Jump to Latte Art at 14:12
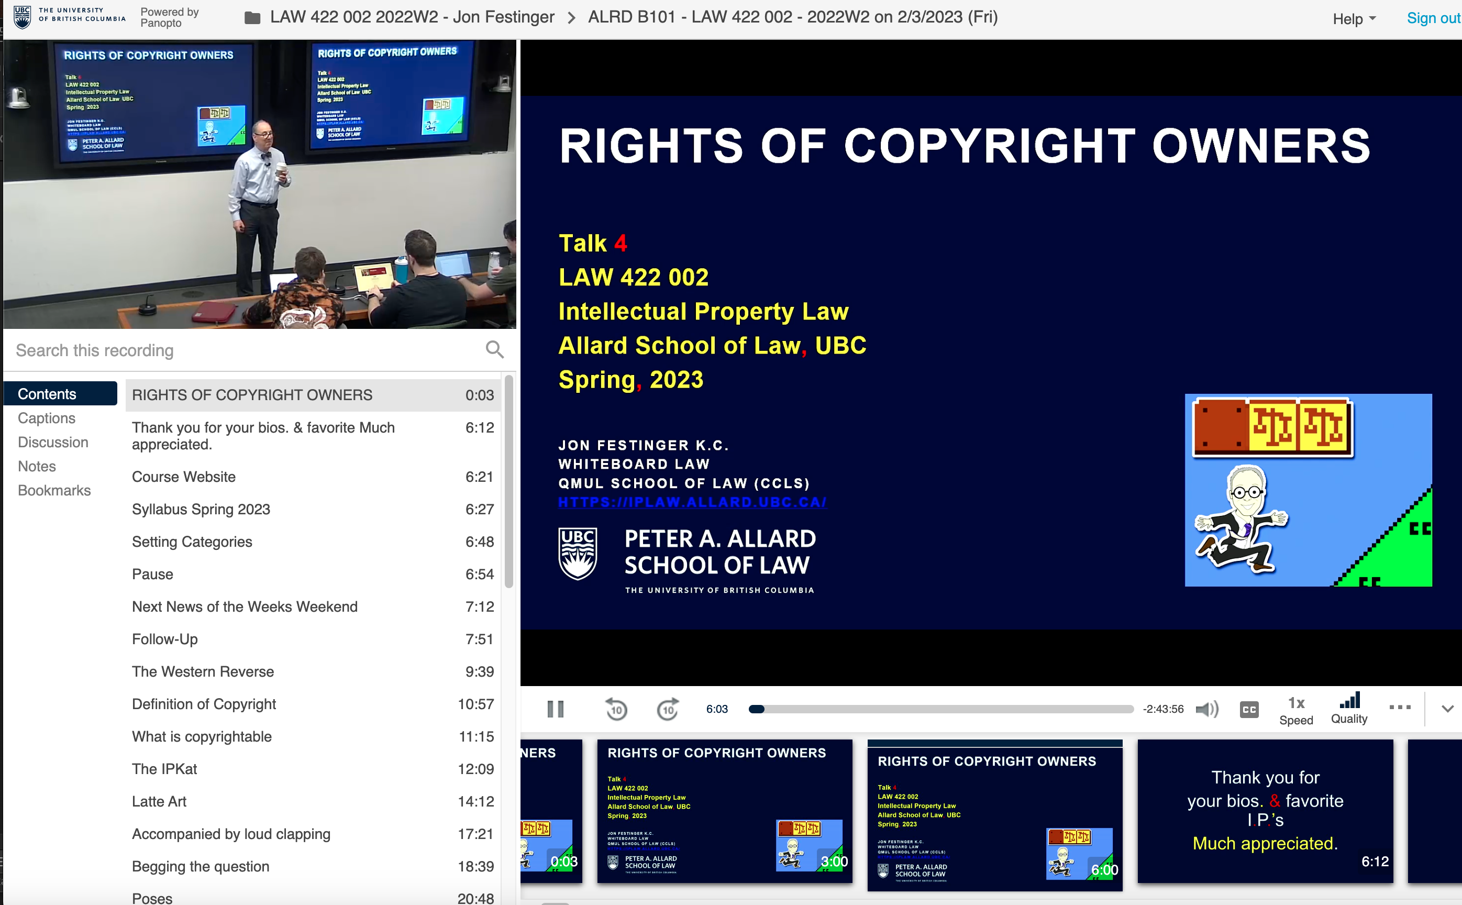 coord(313,801)
